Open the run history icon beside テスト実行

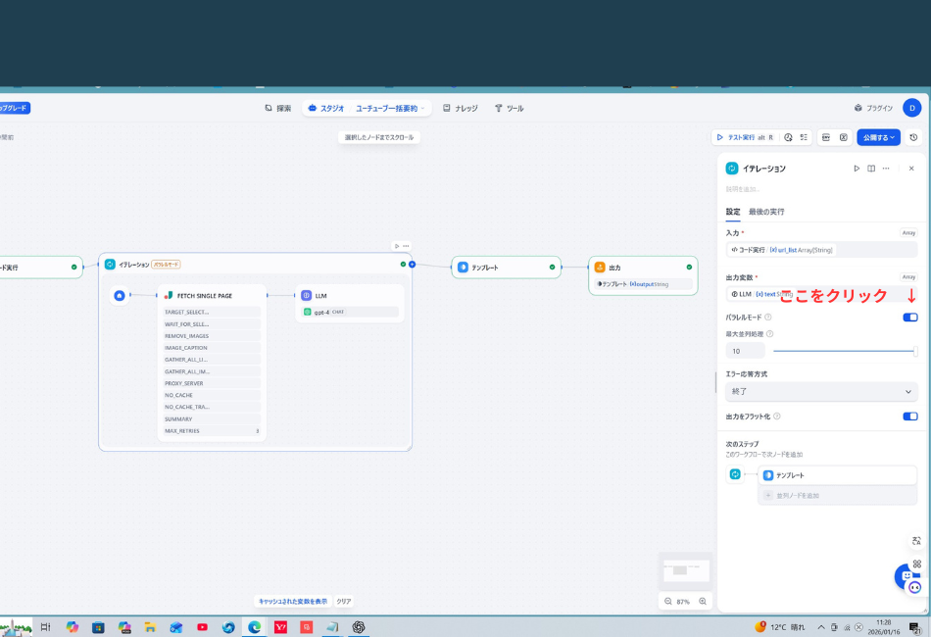click(x=788, y=137)
